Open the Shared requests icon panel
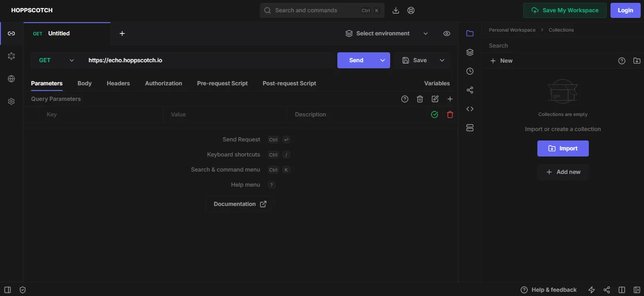The height and width of the screenshot is (296, 644). coord(469,90)
